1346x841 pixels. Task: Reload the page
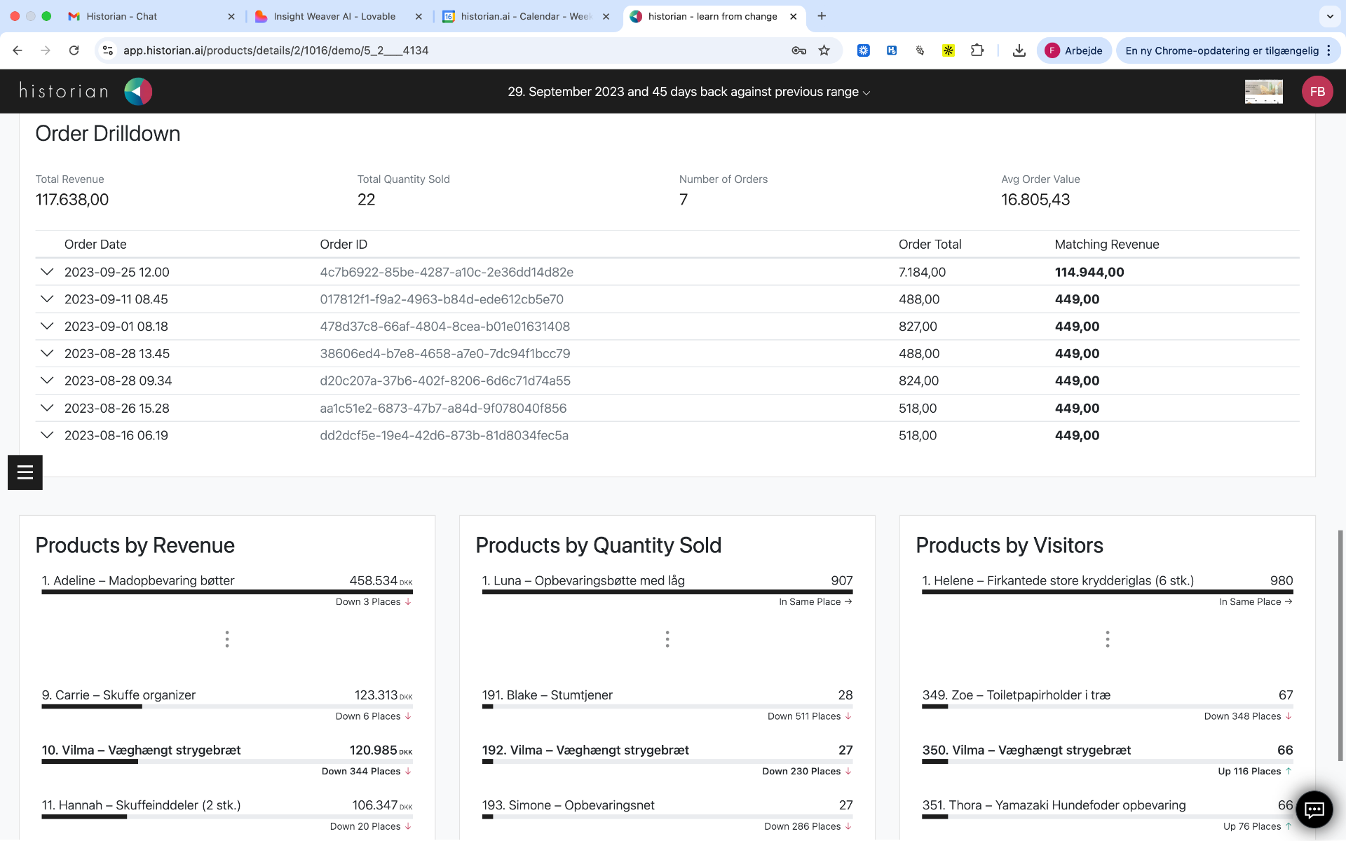click(x=74, y=50)
